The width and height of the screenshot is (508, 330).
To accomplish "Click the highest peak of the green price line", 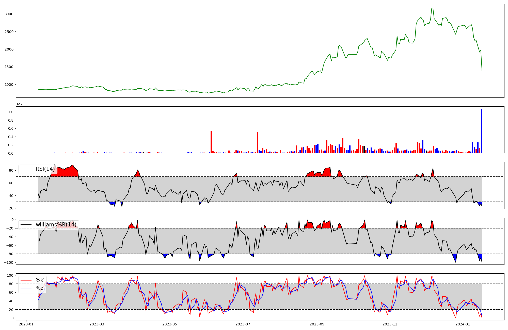I will [x=432, y=8].
